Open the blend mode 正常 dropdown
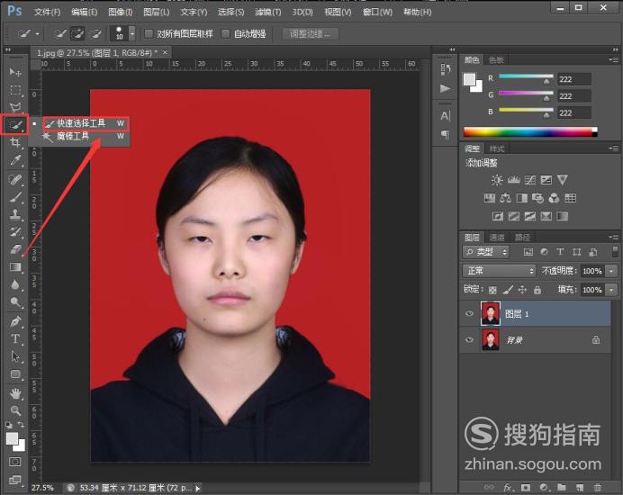This screenshot has height=495, width=623. [499, 271]
